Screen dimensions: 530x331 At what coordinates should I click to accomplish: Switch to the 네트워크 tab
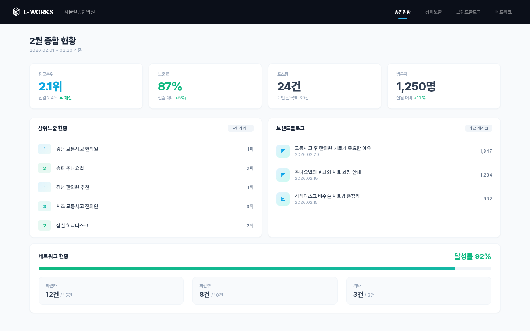pyautogui.click(x=503, y=11)
